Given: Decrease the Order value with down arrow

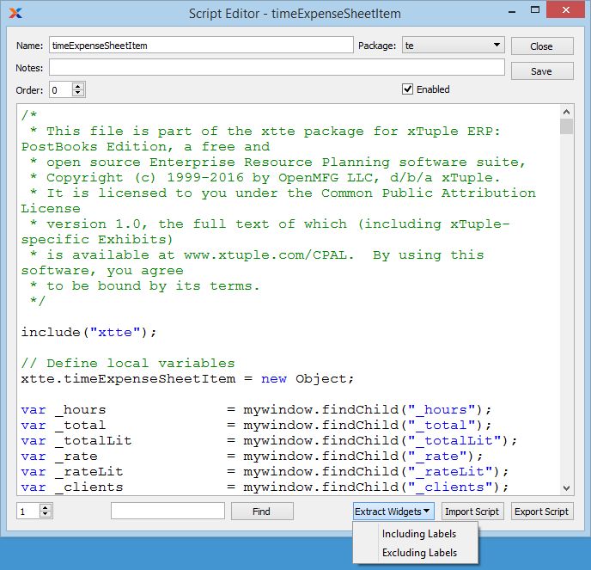Looking at the screenshot, I should pos(78,94).
